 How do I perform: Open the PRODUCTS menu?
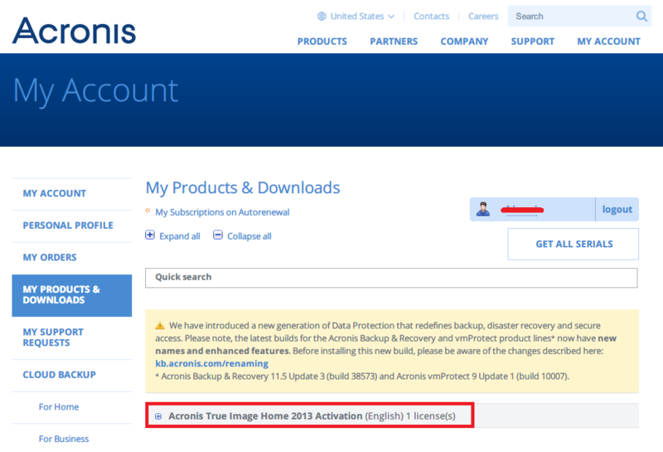(x=322, y=41)
